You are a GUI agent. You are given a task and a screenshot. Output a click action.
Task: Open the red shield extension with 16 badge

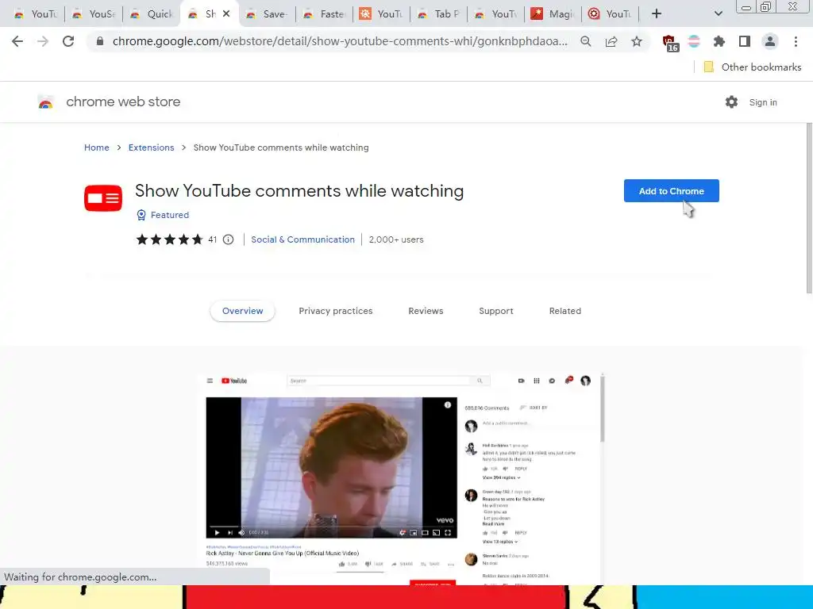[670, 43]
